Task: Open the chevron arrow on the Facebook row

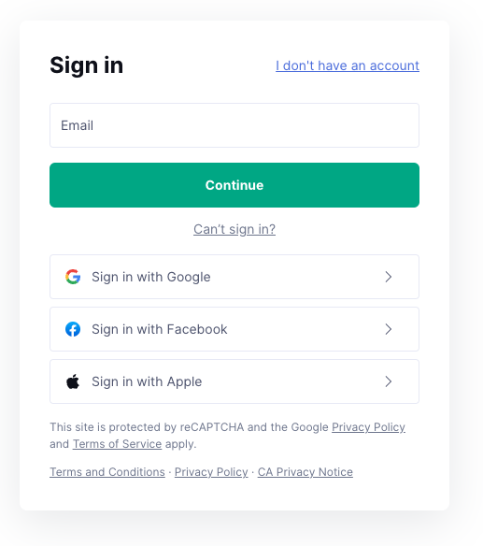Action: pyautogui.click(x=389, y=329)
